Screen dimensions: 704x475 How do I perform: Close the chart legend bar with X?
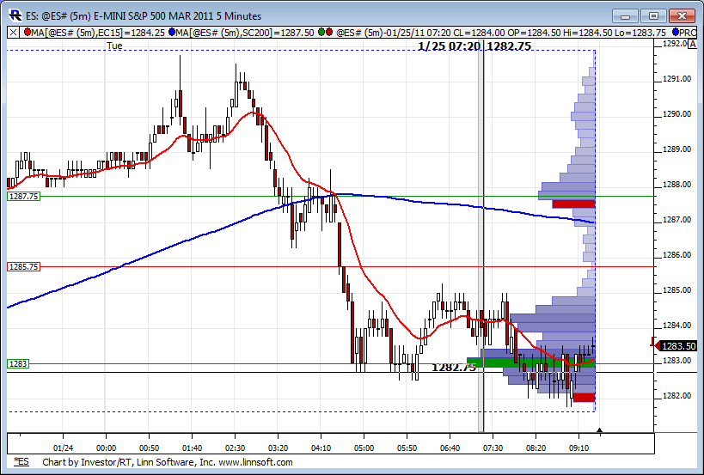[14, 33]
